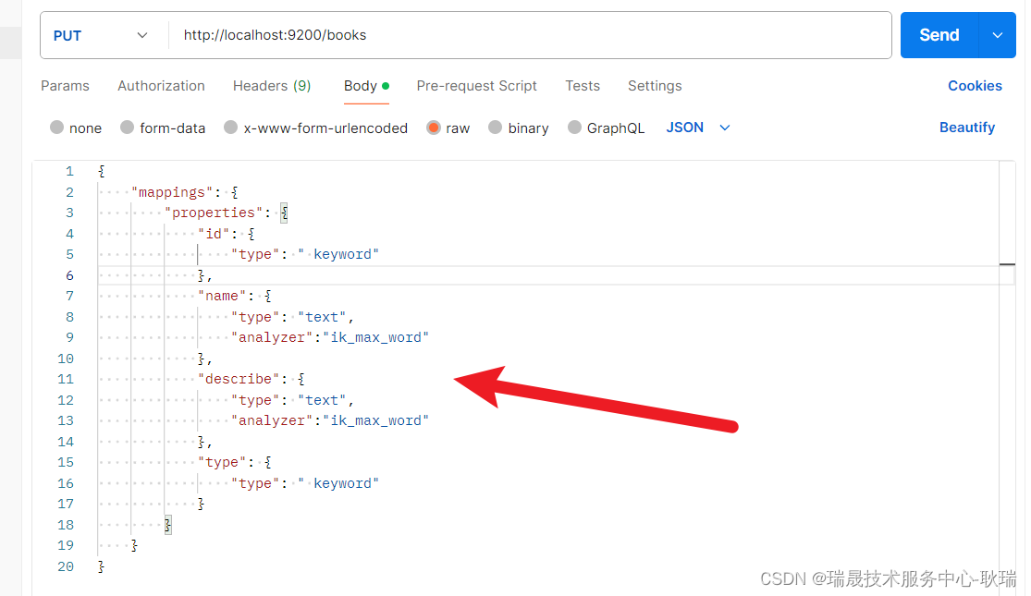Beautify the JSON body
This screenshot has height=596, width=1031.
pyautogui.click(x=966, y=128)
